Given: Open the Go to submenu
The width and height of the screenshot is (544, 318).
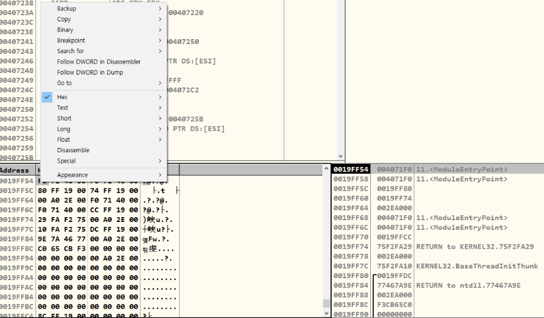Looking at the screenshot, I should tap(104, 83).
